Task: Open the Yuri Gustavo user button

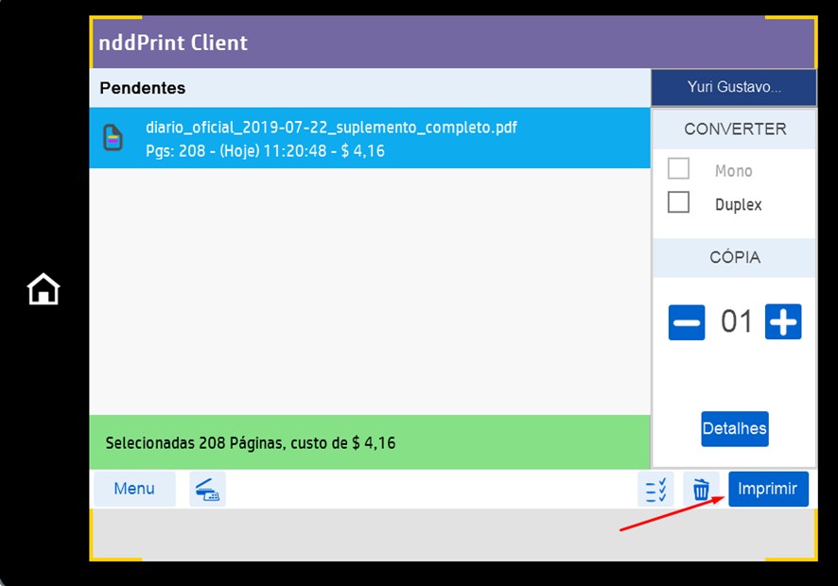Action: (x=734, y=87)
